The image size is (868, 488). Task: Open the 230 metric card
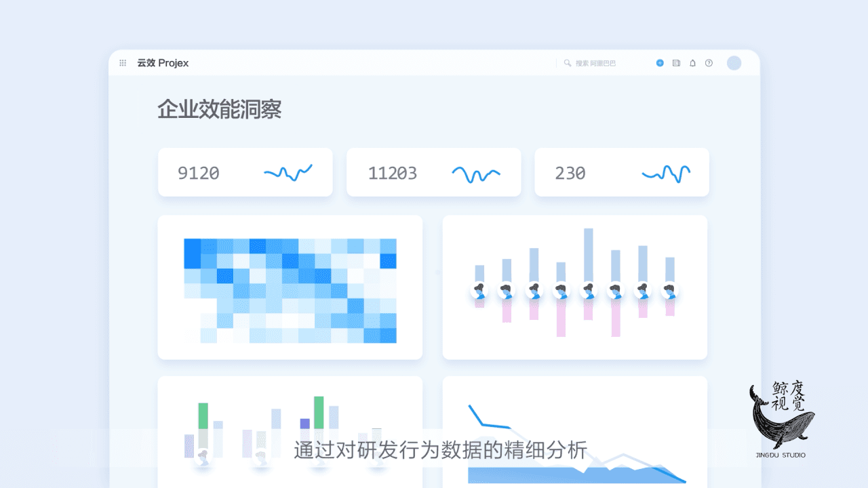(x=621, y=173)
